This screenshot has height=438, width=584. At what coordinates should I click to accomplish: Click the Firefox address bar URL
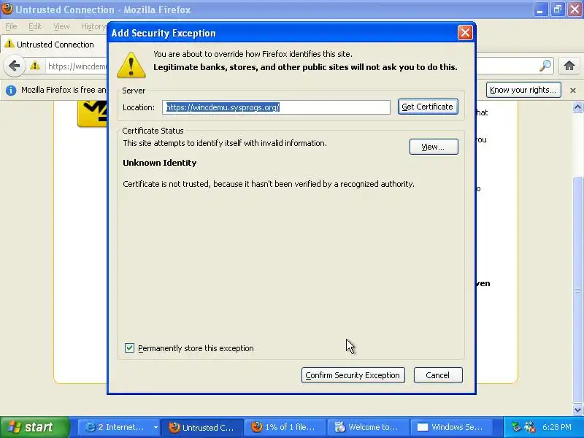77,66
